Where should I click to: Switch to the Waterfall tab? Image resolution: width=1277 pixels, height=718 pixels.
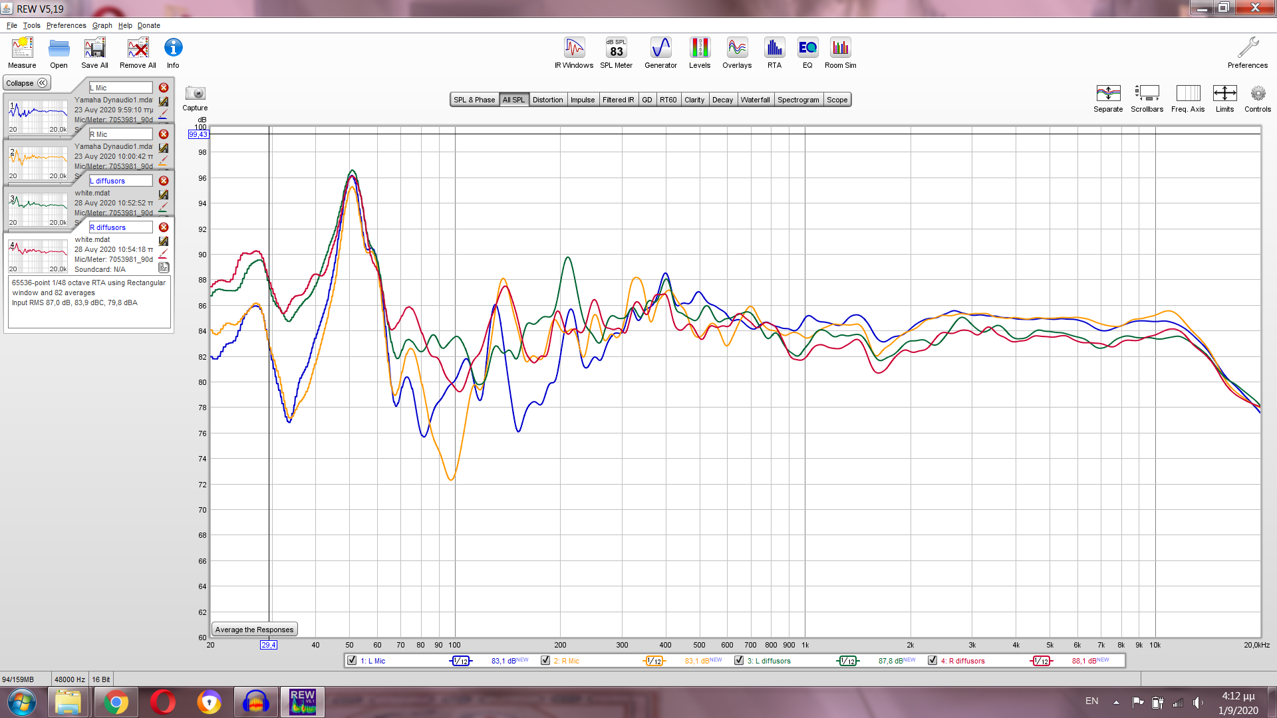[755, 100]
